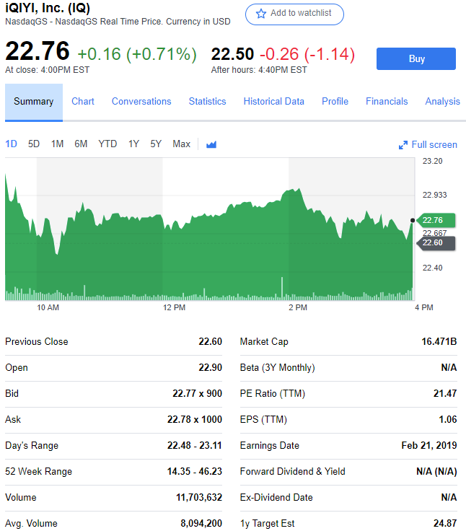Viewport: 466px width, 531px height.
Task: Select the YTD chart range
Action: (x=107, y=144)
